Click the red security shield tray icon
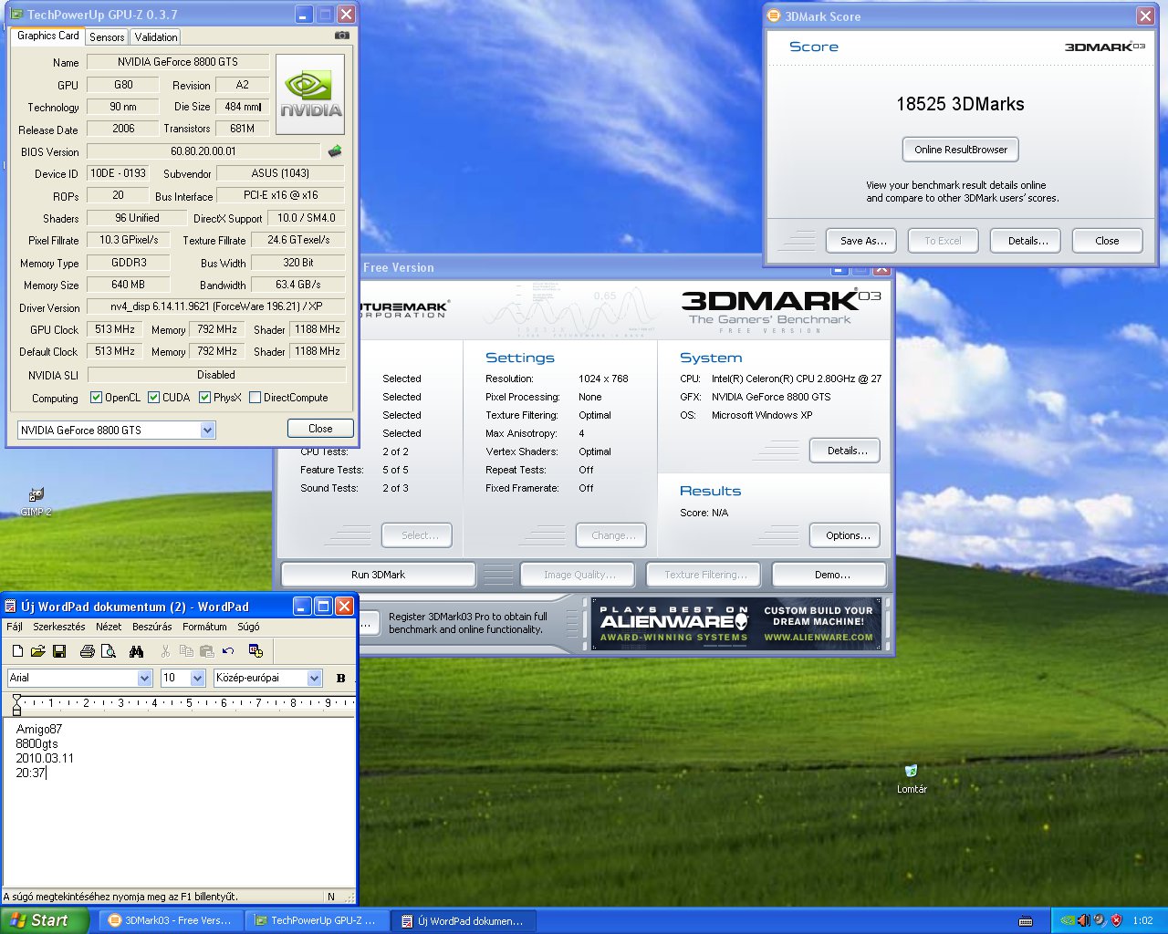The width and height of the screenshot is (1168, 934). click(x=1115, y=920)
